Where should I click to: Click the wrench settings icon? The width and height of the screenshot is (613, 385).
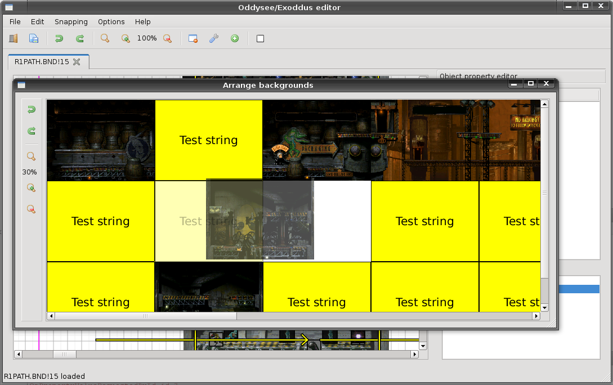tap(213, 38)
